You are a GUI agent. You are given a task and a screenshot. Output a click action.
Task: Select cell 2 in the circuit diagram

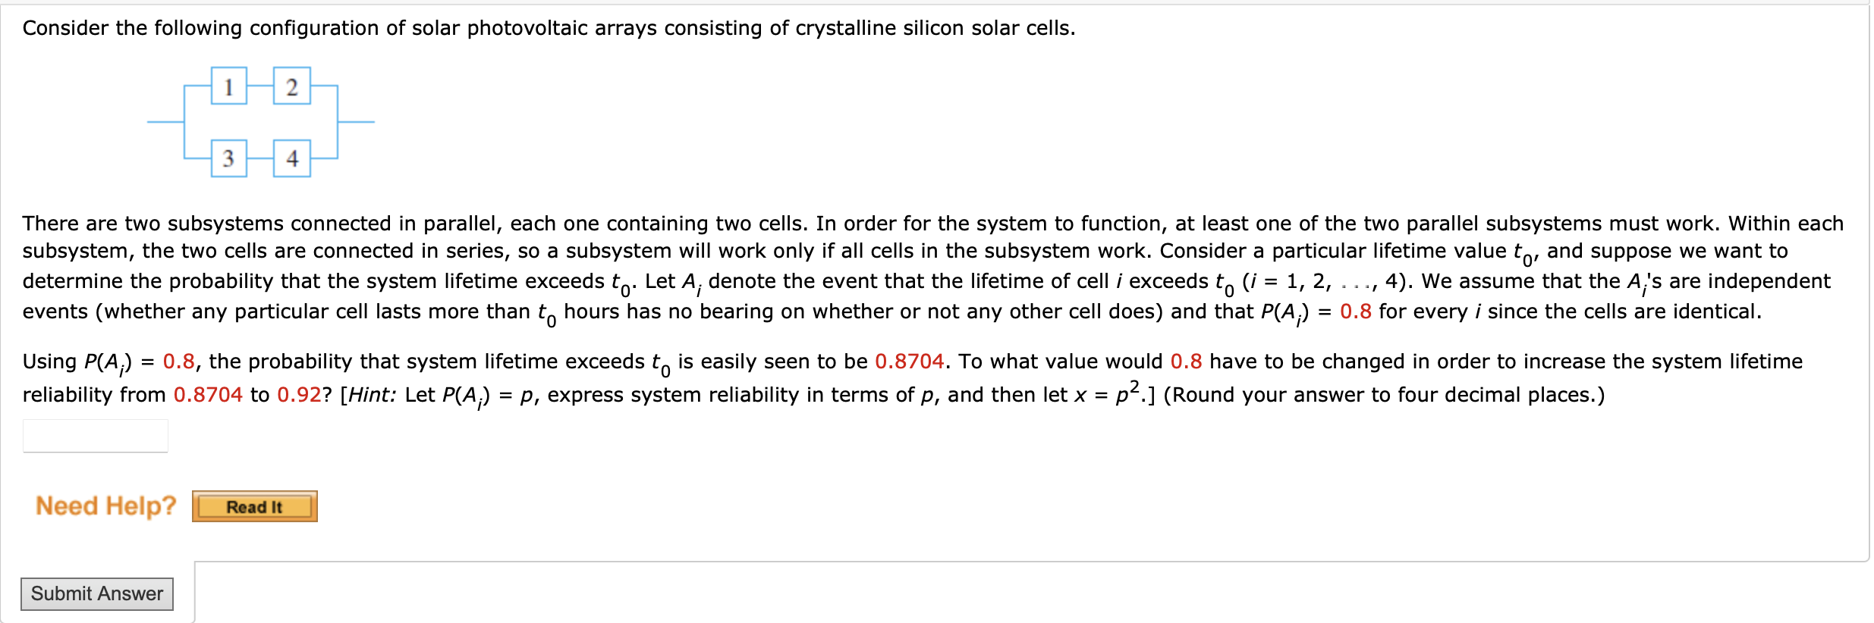click(291, 87)
